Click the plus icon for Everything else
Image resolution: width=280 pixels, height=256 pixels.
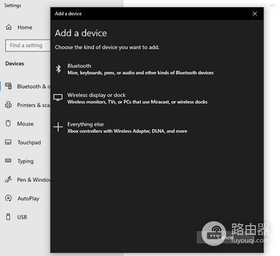click(x=58, y=127)
